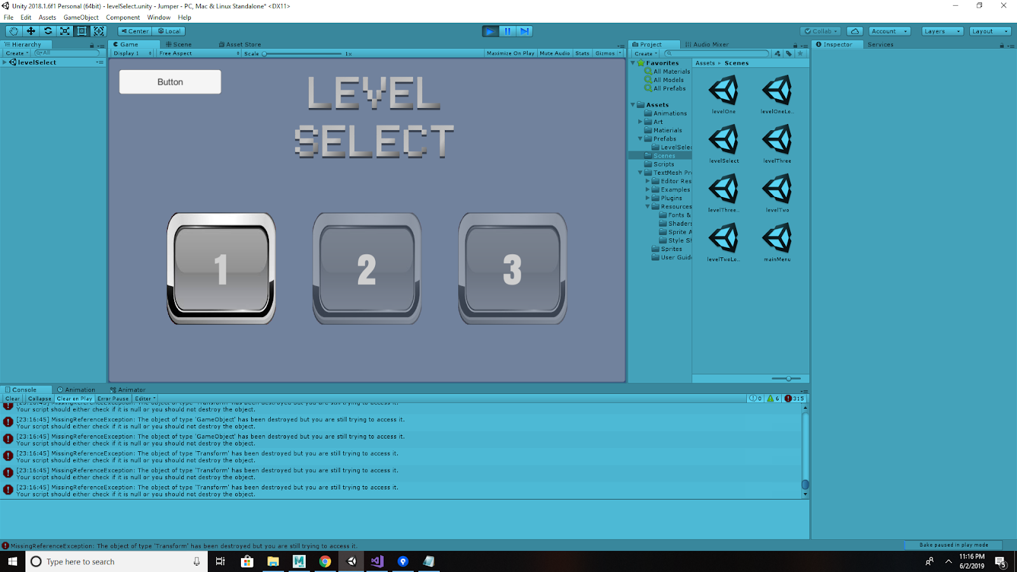The width and height of the screenshot is (1017, 572).
Task: Toggle Maximize On Play
Action: (x=510, y=53)
